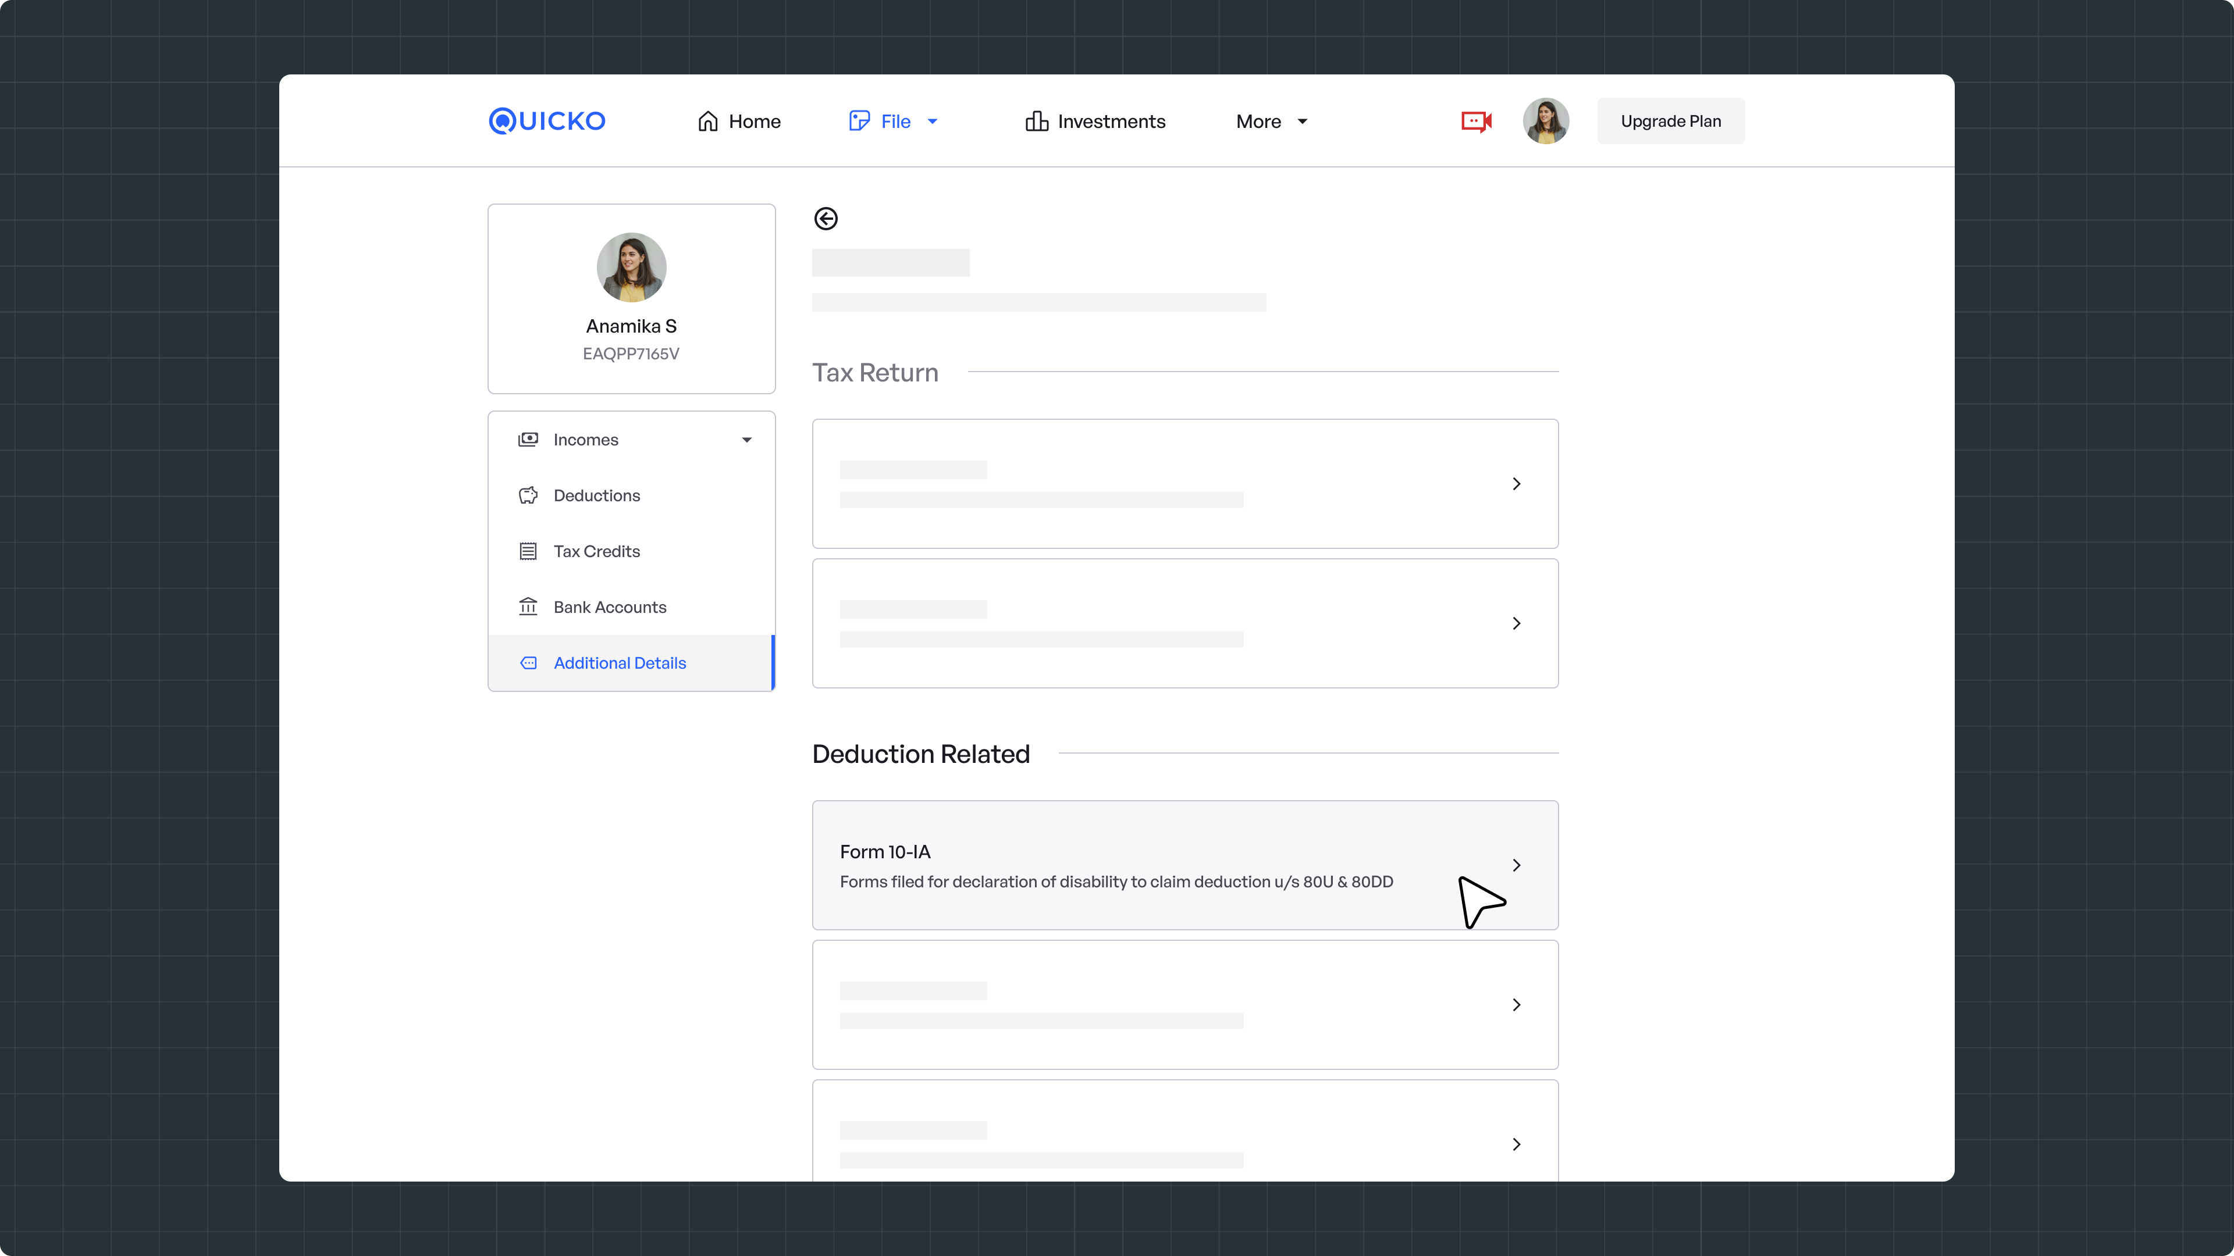Image resolution: width=2234 pixels, height=1256 pixels.
Task: Expand the More dropdown arrow
Action: click(x=1302, y=122)
